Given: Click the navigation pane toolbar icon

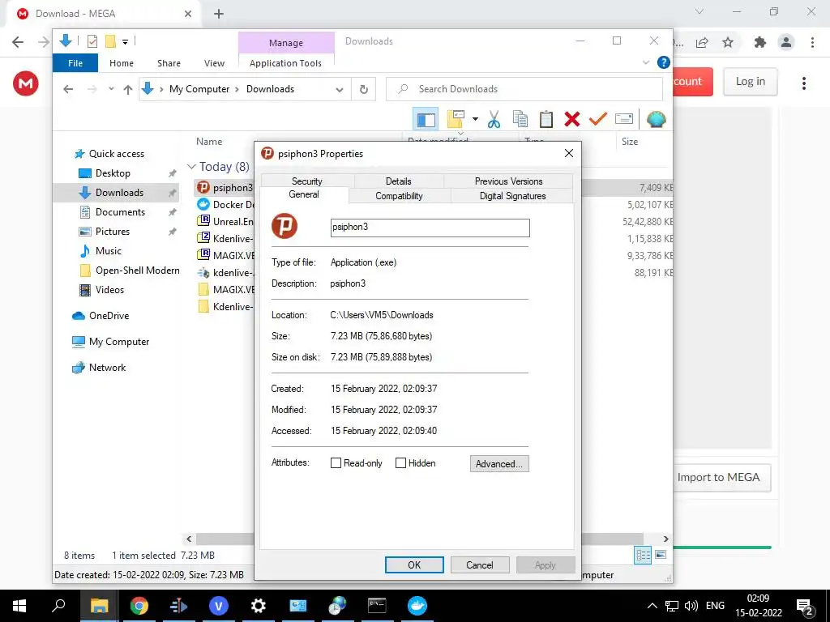Looking at the screenshot, I should click(x=426, y=120).
